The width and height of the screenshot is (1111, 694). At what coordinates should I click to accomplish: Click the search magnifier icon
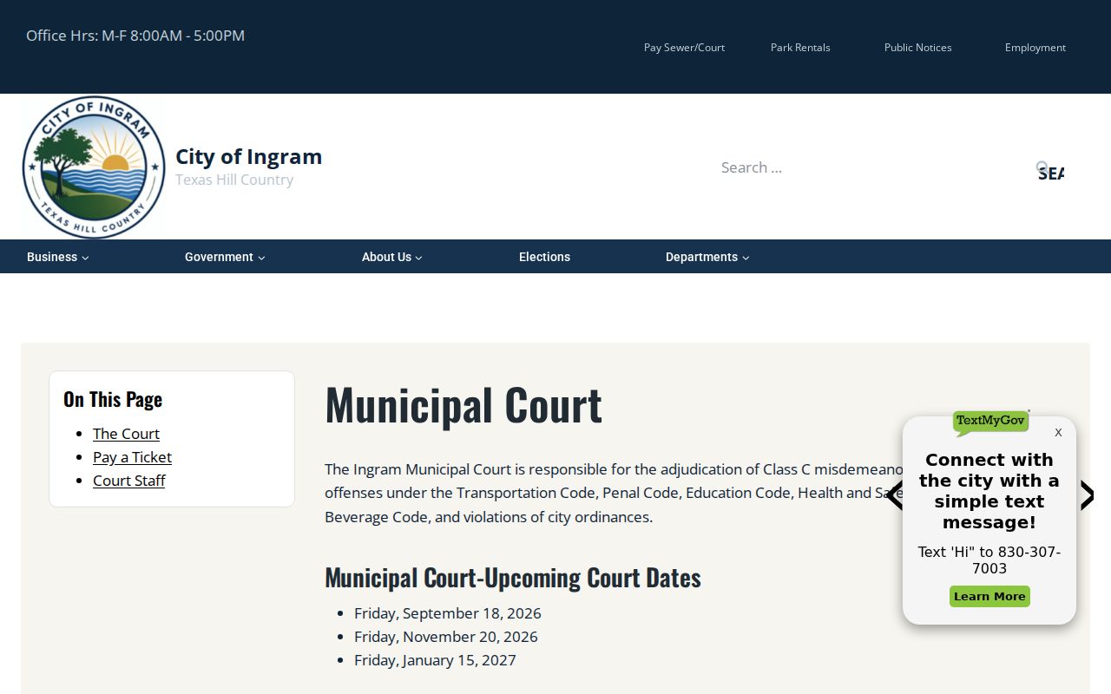click(1042, 167)
